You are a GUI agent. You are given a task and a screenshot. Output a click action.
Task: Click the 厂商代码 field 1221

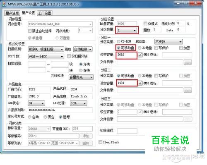pos(39,89)
